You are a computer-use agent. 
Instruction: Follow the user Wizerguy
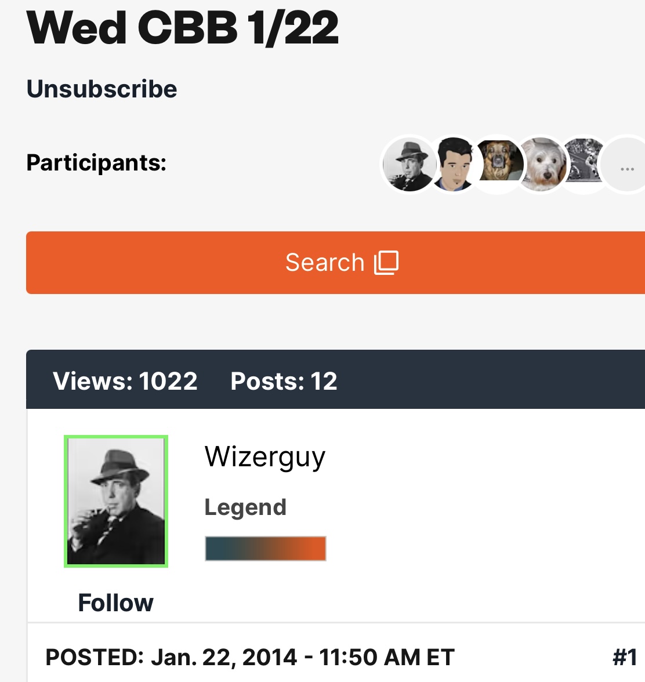click(115, 603)
